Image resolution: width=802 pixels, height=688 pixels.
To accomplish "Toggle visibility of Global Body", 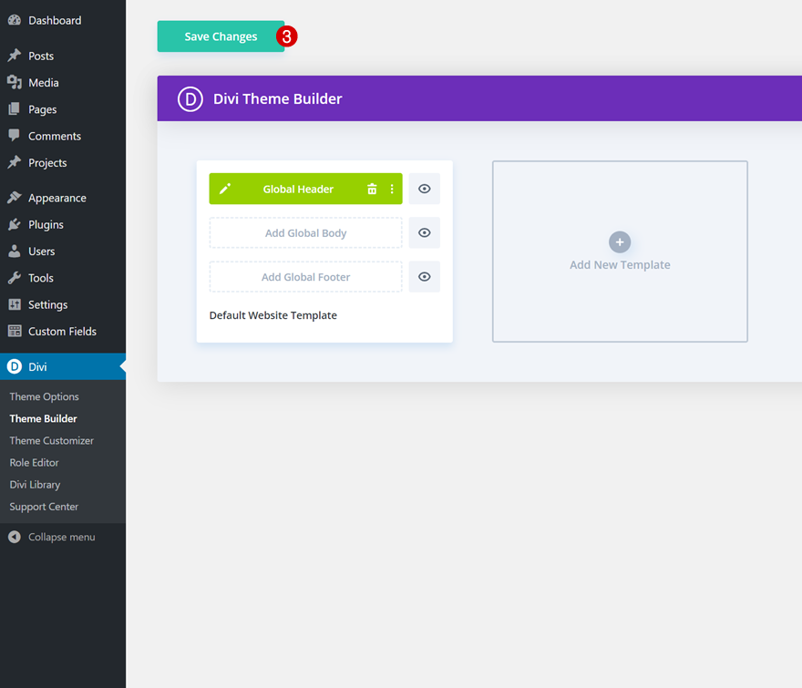I will pos(424,232).
